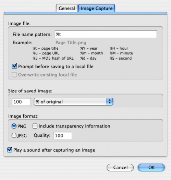171x180 pixels.
Task: Disable Play a sound after capturing an image
Action: (10, 150)
